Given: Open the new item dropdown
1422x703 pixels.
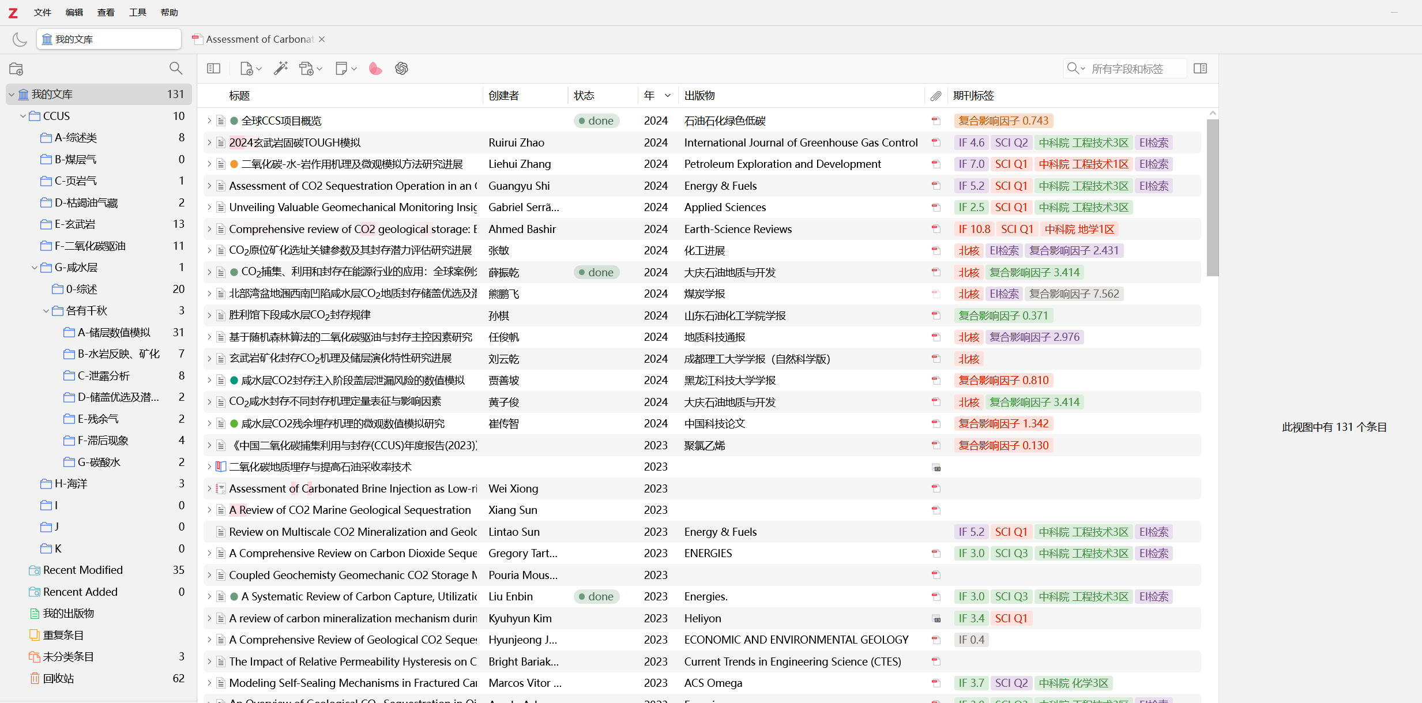Looking at the screenshot, I should 250,69.
